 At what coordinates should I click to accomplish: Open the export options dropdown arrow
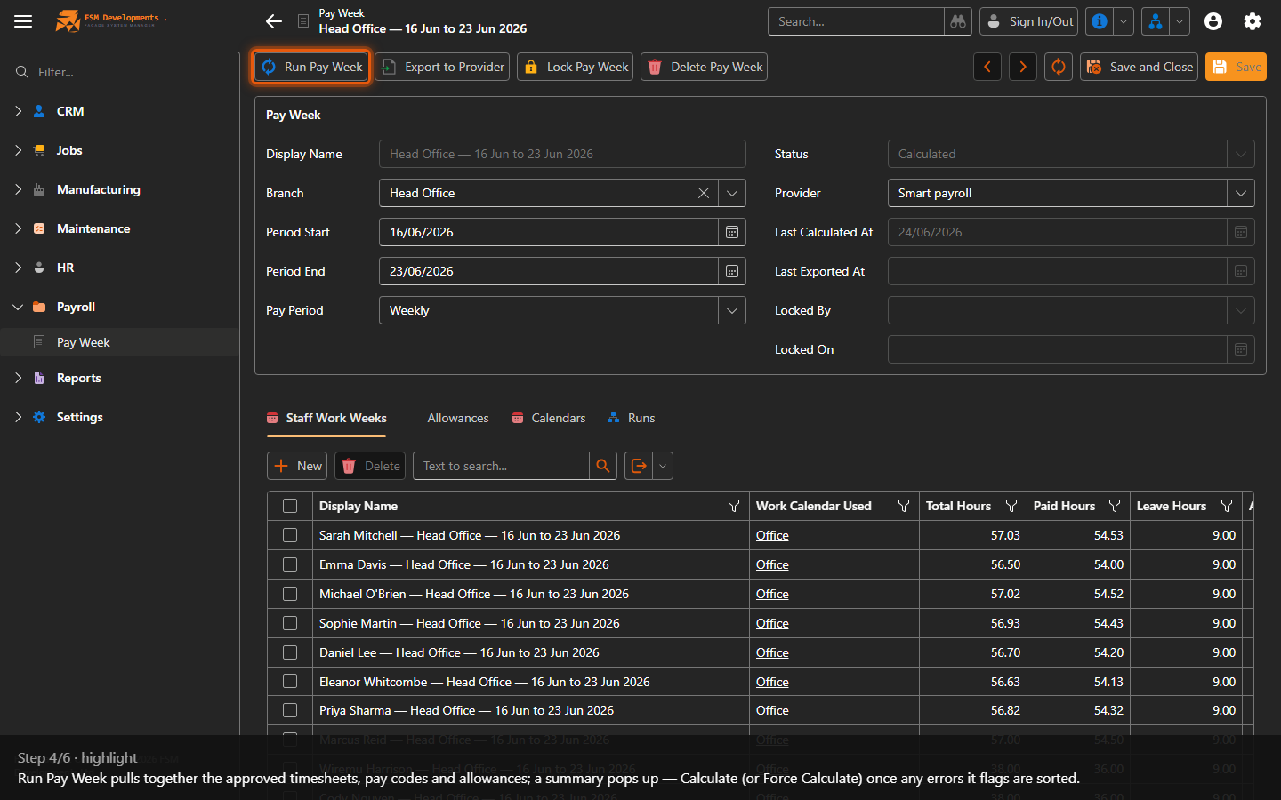click(663, 466)
